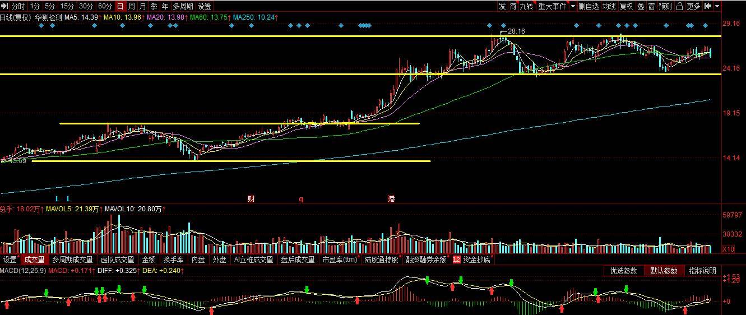This screenshot has height=315, width=746.
Task: Click the 28.16 high price label
Action: pos(516,31)
